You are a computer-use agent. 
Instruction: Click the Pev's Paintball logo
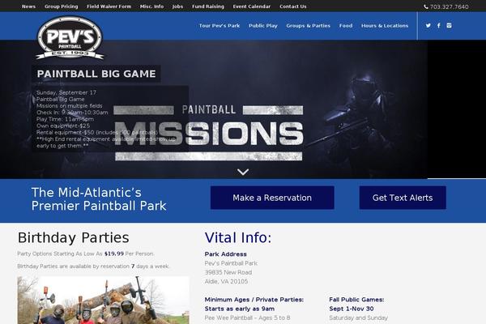[x=70, y=37]
